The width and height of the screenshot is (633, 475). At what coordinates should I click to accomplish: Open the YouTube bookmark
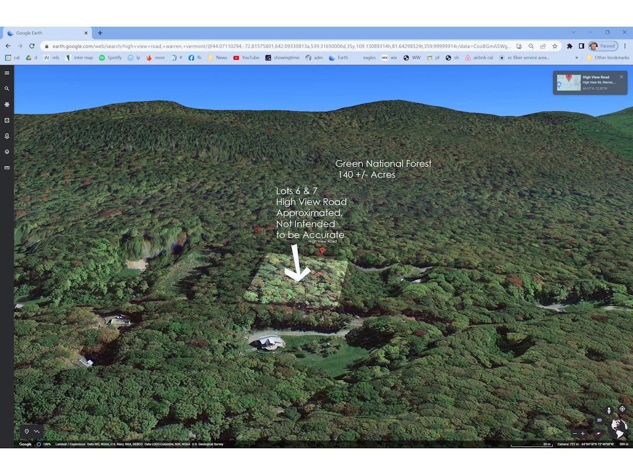point(246,58)
